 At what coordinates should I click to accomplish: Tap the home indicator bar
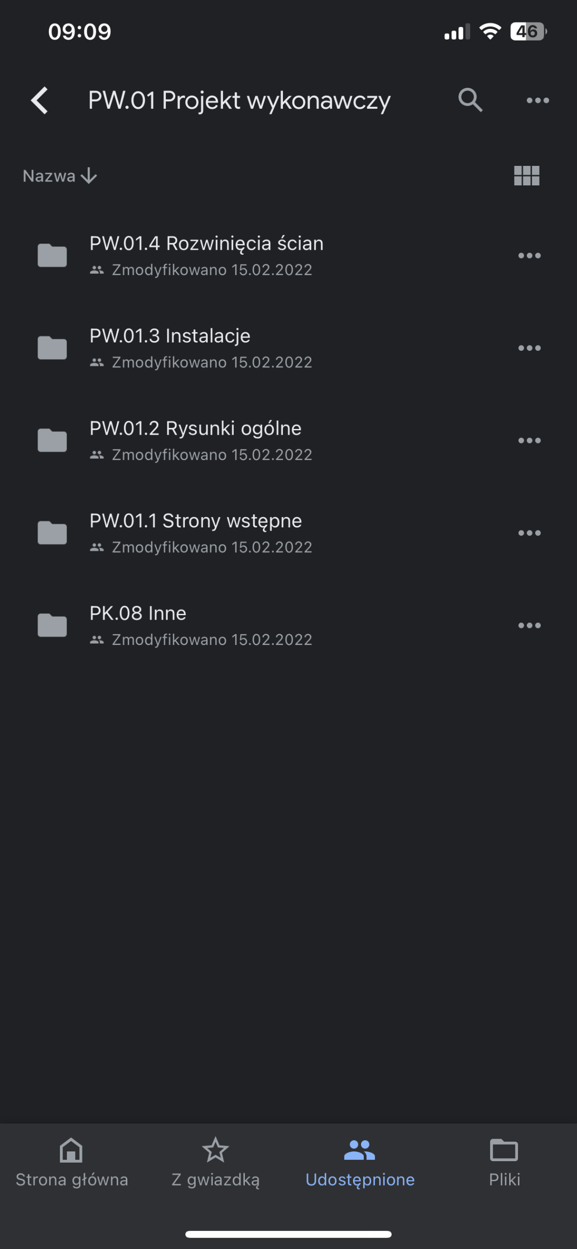click(x=288, y=1234)
